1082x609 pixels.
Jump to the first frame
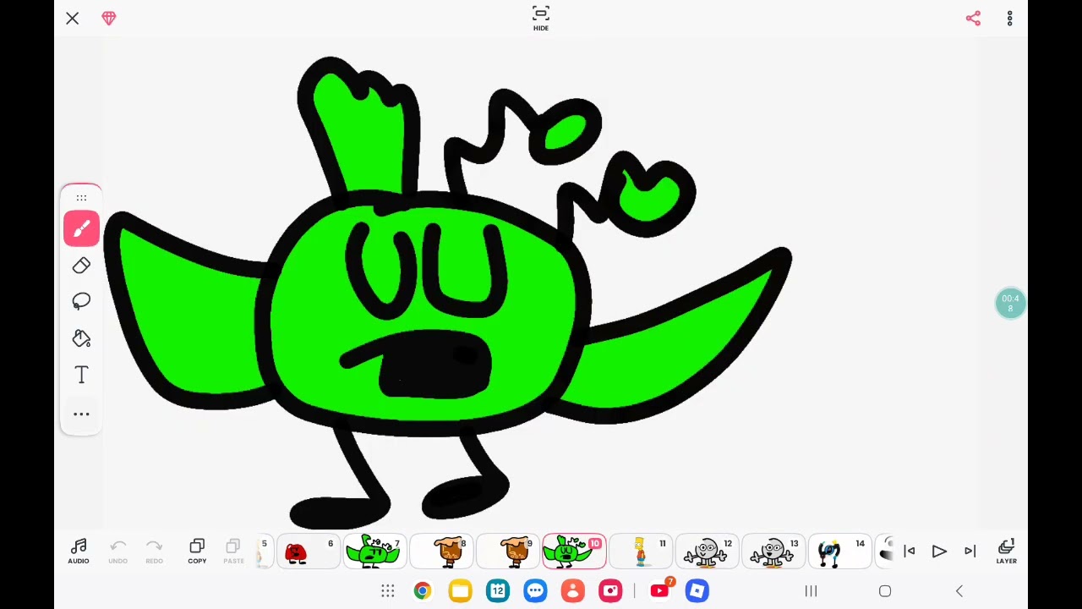(910, 551)
